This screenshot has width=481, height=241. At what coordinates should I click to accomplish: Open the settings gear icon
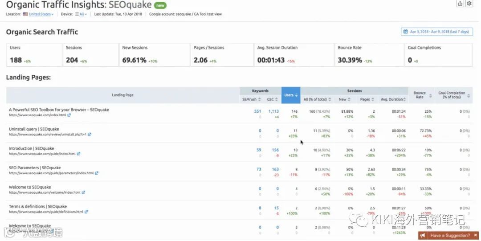469,4
